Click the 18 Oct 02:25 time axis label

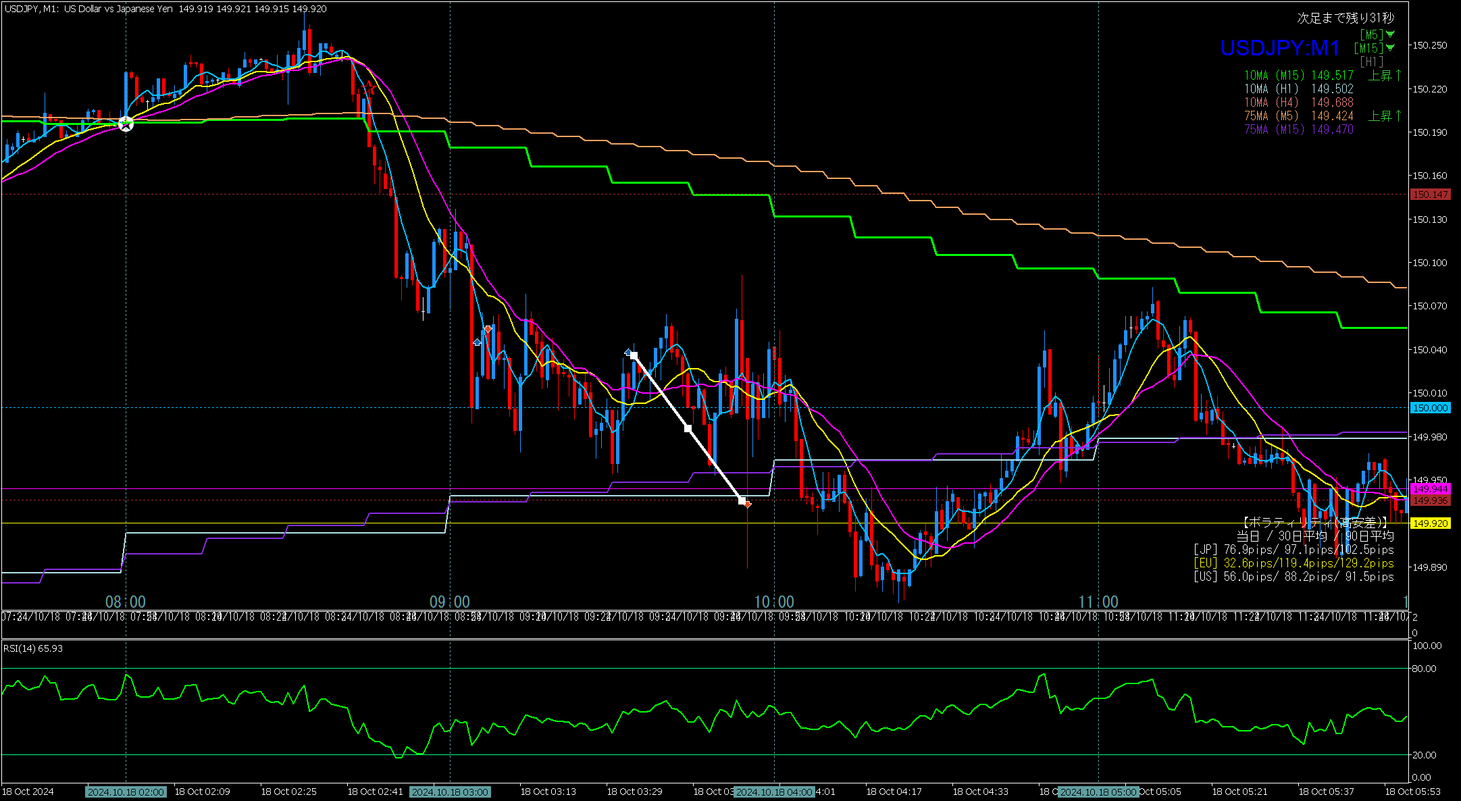pos(288,792)
